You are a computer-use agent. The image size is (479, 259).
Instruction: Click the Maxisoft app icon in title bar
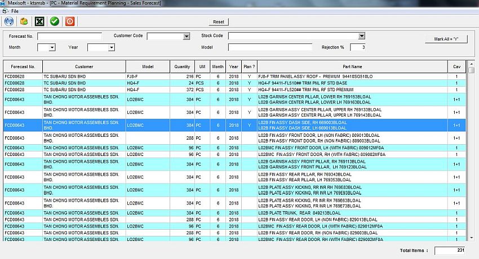[4, 3]
